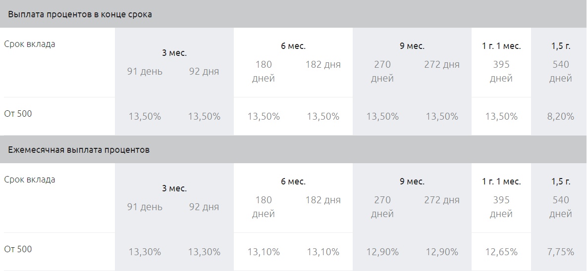Screen dimensions: 587x271
Task: Click the 13,10% rate under 182 дня
Action: coord(323,252)
